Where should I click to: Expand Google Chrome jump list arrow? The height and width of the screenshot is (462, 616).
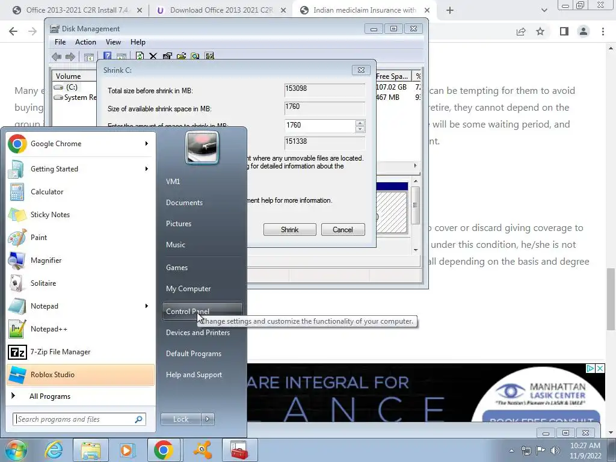click(x=147, y=144)
